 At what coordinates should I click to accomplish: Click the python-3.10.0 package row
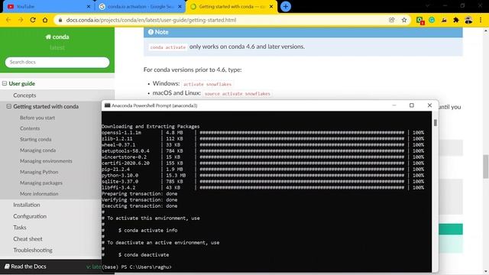(263, 176)
